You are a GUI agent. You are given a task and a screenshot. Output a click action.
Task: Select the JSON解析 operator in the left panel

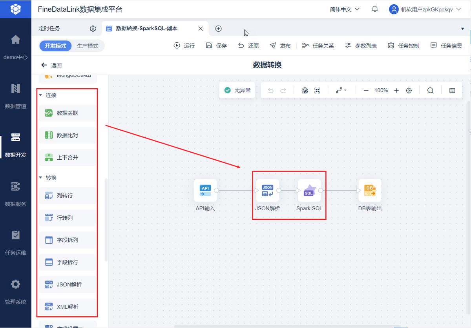(x=67, y=284)
